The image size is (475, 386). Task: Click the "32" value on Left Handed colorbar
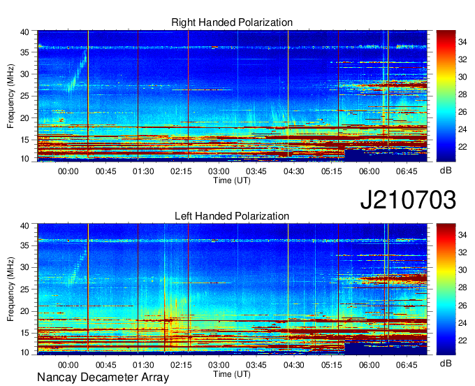462,252
